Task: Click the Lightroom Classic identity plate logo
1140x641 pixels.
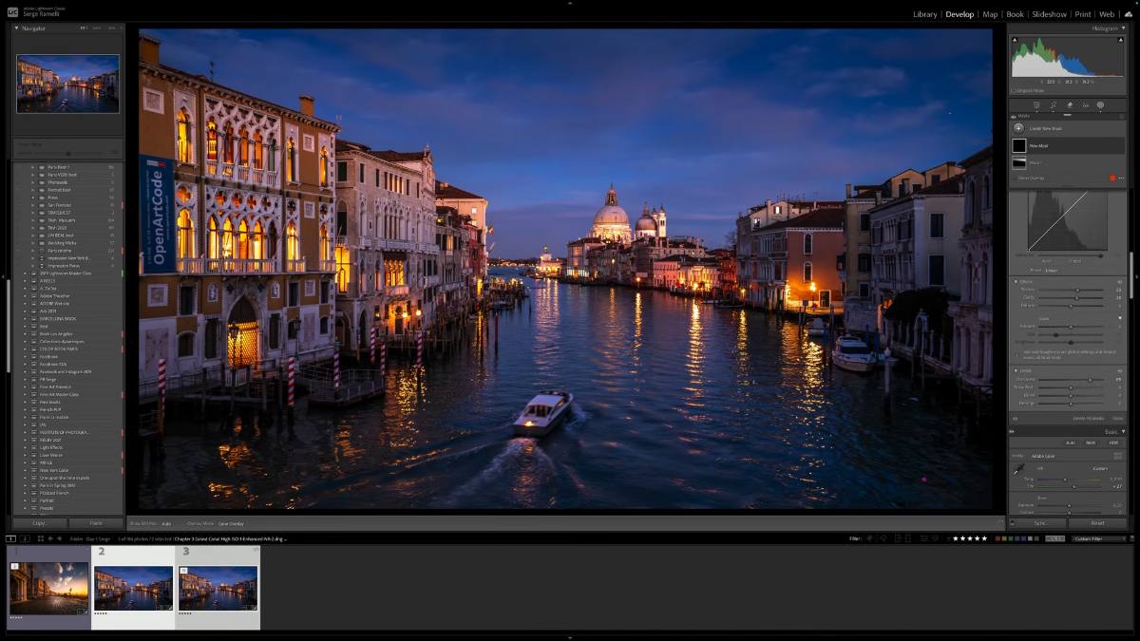Action: tap(12, 12)
